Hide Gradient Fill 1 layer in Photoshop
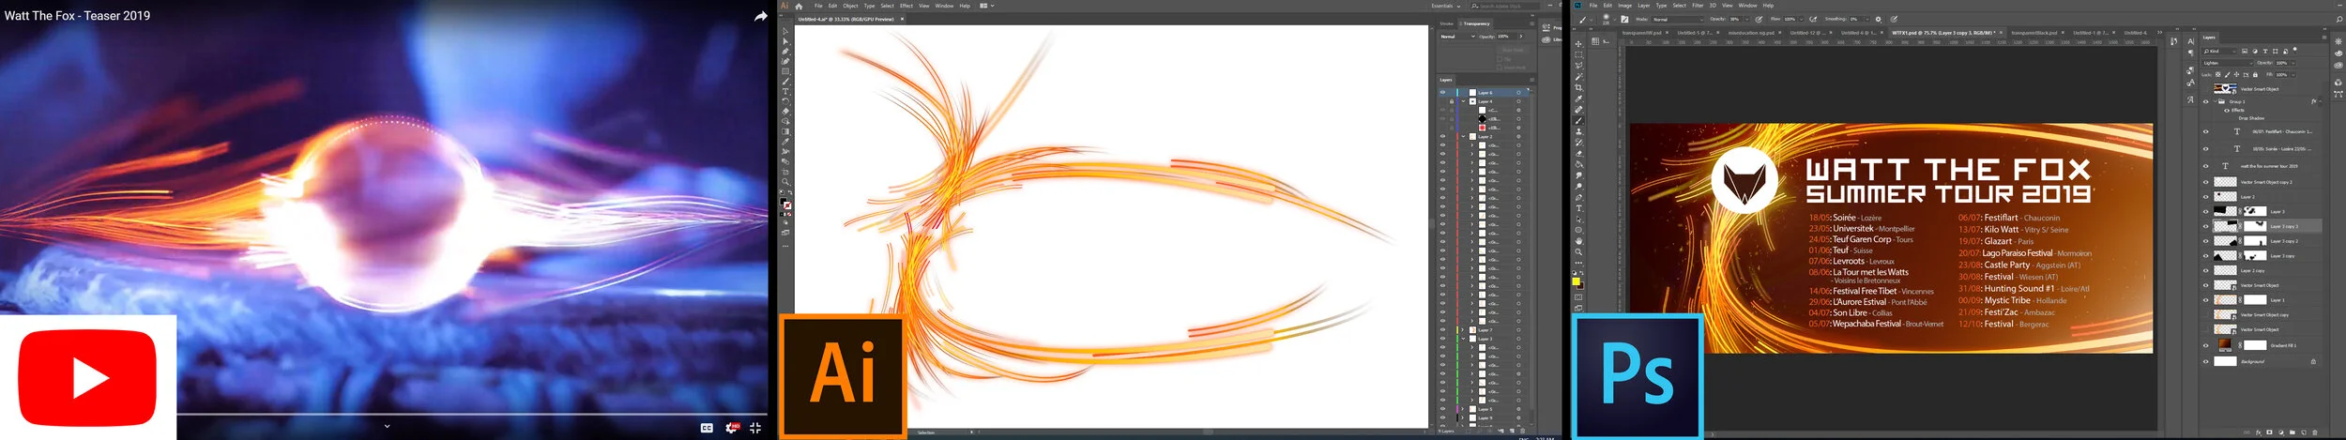This screenshot has height=440, width=2346. pyautogui.click(x=2206, y=345)
